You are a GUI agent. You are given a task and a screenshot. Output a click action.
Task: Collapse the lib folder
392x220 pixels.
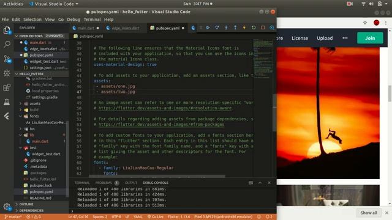(x=32, y=135)
